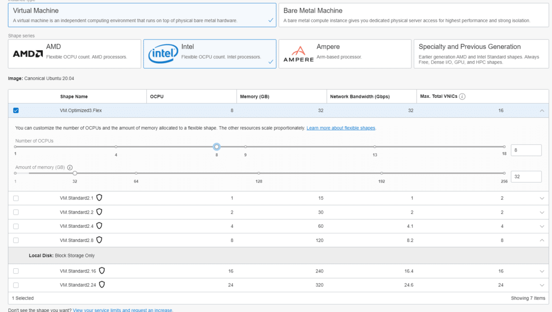Choose the Ampere shape series card
The height and width of the screenshot is (312, 552).
345,54
